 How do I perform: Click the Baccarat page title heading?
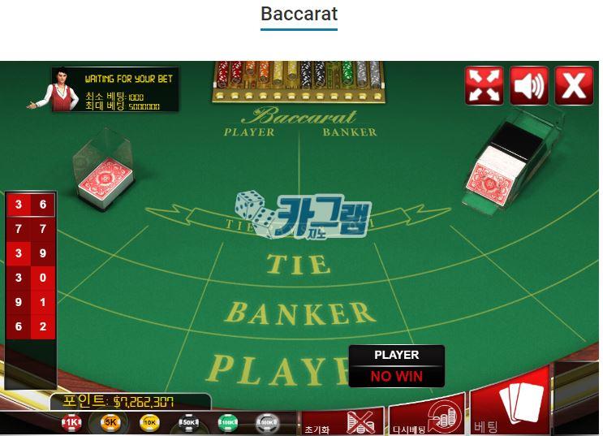coord(299,15)
